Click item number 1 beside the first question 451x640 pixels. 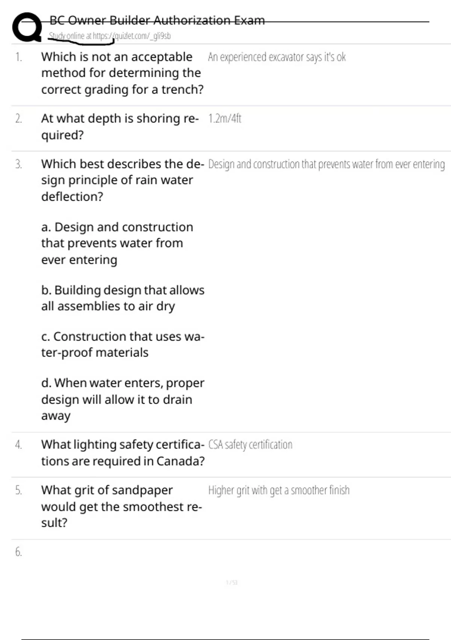[18, 57]
